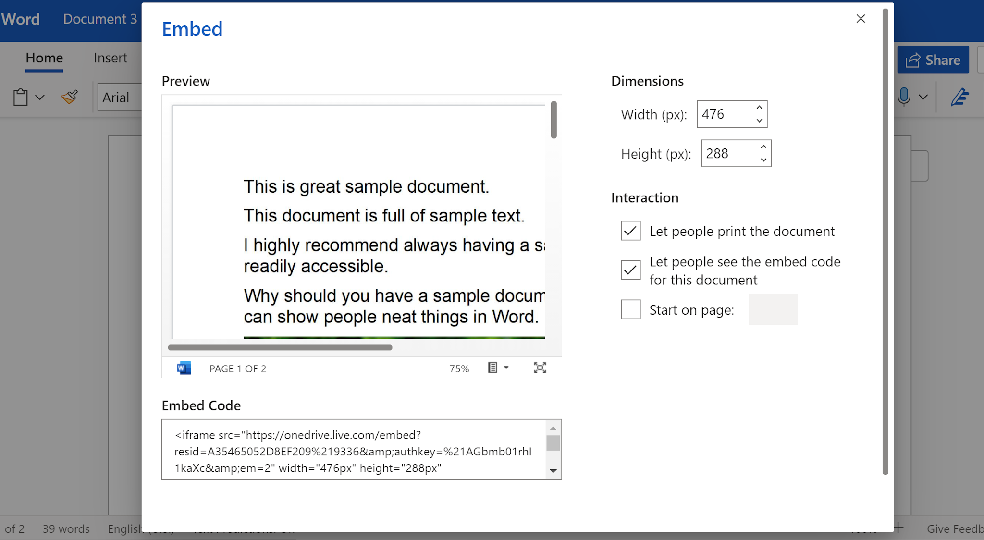The height and width of the screenshot is (540, 984).
Task: Select the Format Painter icon
Action: [x=69, y=97]
